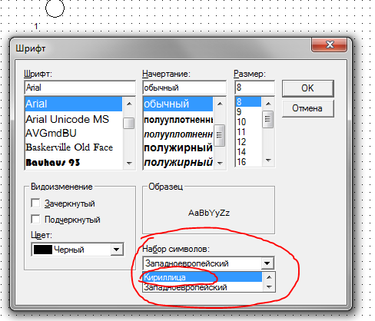Screen dimensions: 375x321
Task: Select size 12 in the list
Action: pos(248,141)
